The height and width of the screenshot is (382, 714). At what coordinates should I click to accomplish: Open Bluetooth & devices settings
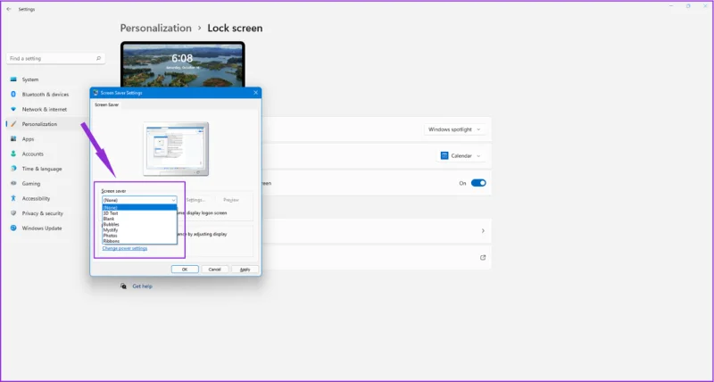tap(46, 95)
